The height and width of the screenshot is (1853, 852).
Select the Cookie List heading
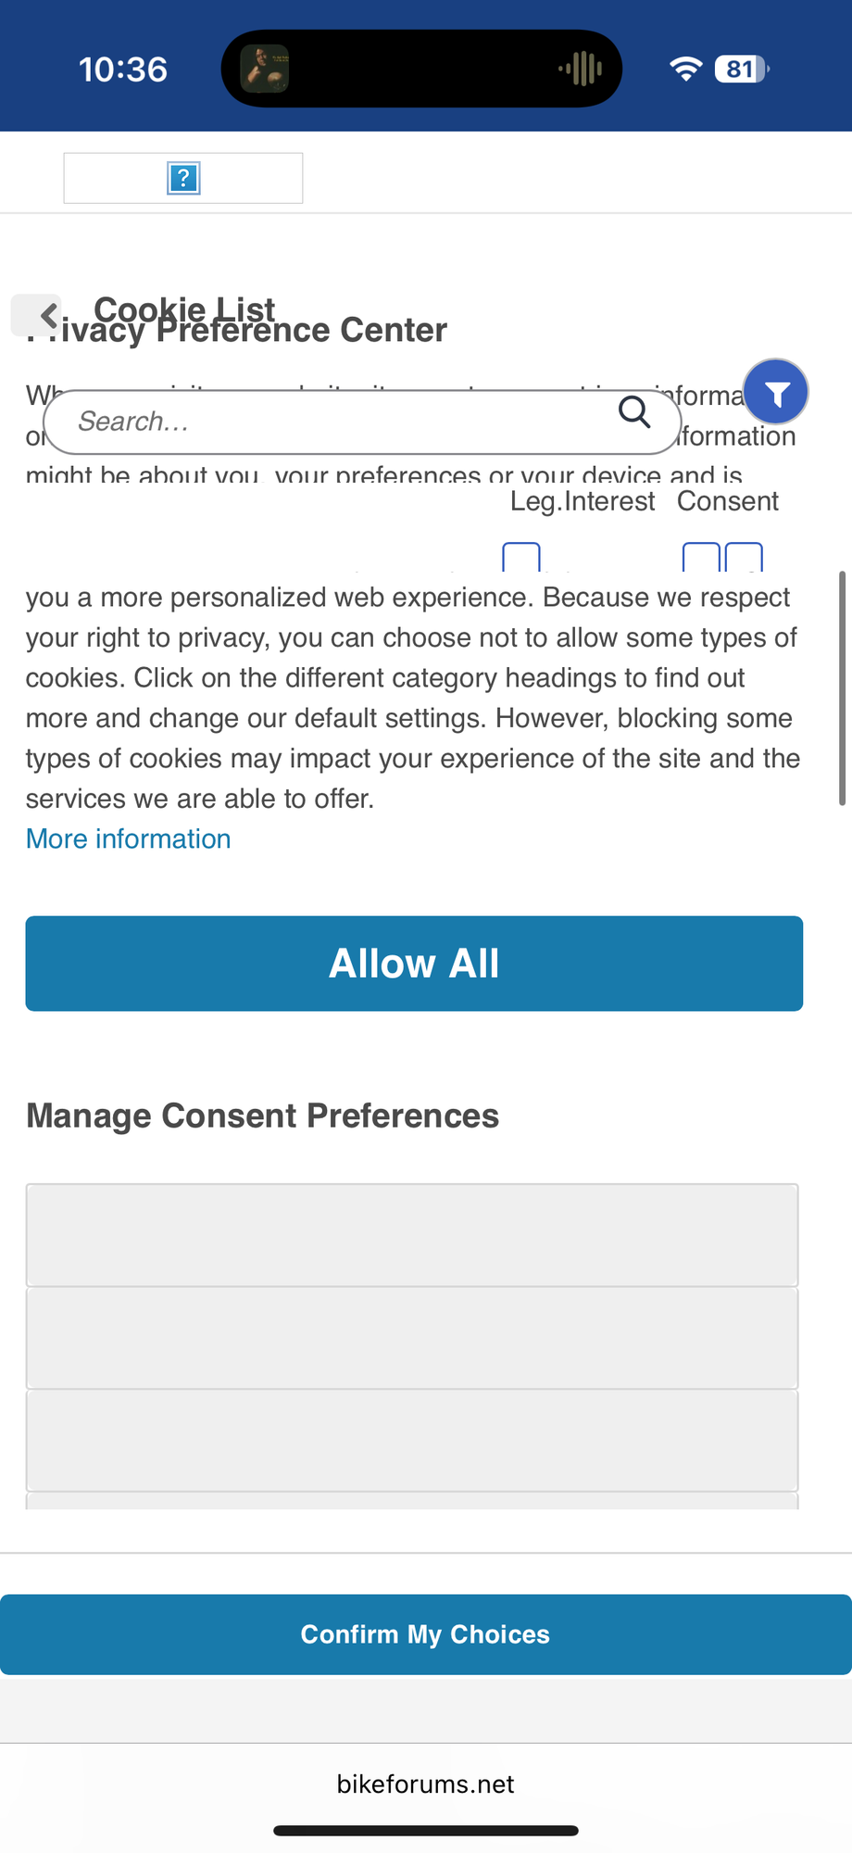click(185, 309)
